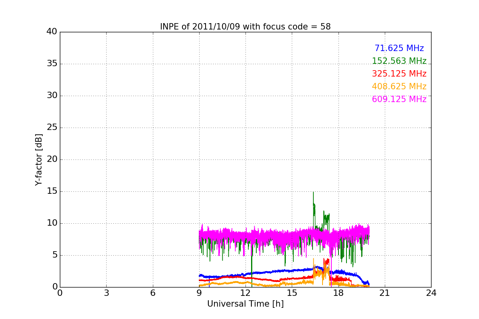Select the 152.563 MHz legend label
The height and width of the screenshot is (319, 479).
click(x=399, y=61)
